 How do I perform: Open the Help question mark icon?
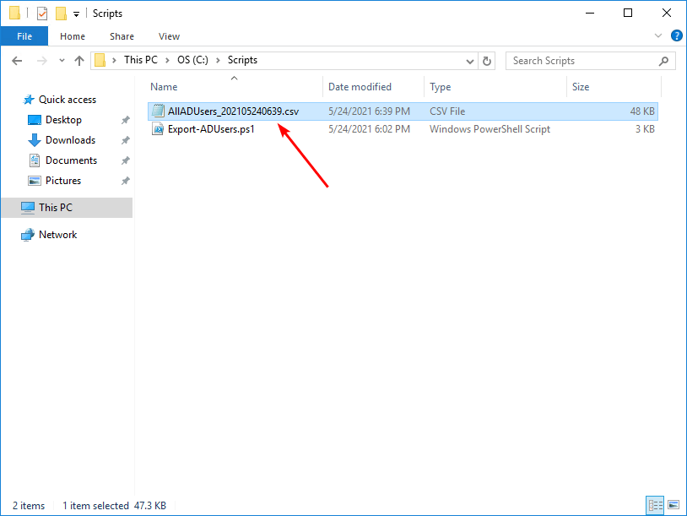point(677,35)
